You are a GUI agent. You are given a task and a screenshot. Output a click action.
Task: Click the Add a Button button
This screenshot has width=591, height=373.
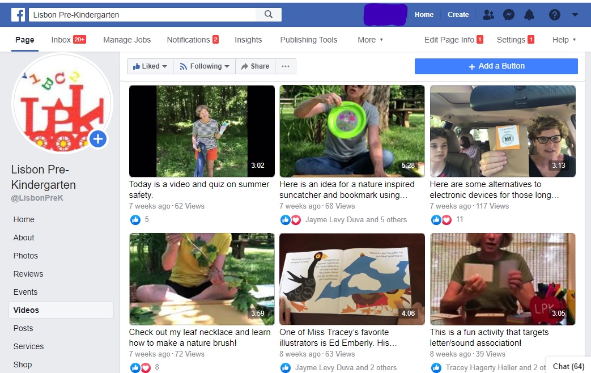(496, 66)
